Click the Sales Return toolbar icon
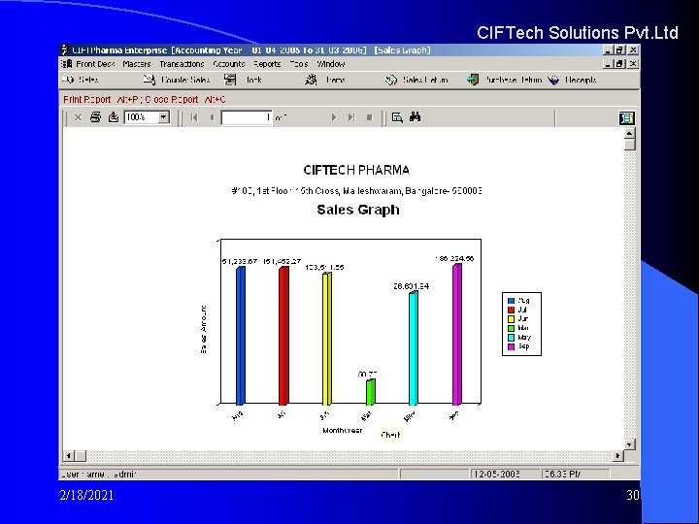 391,81
